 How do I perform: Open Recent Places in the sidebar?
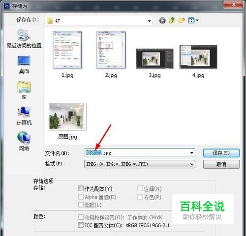tap(24, 39)
